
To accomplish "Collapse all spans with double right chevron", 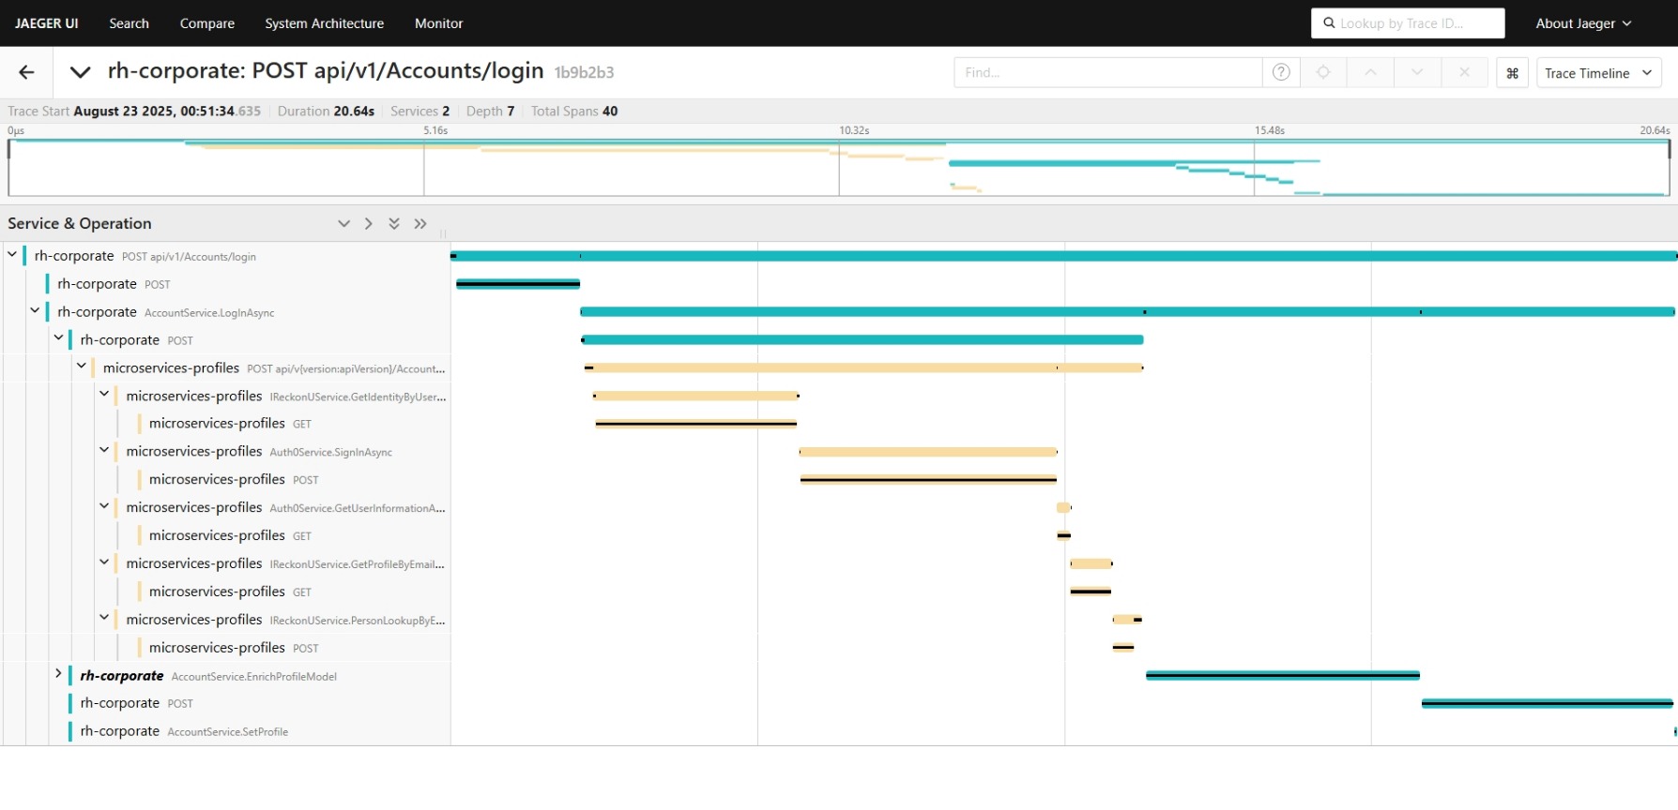I will coord(420,224).
